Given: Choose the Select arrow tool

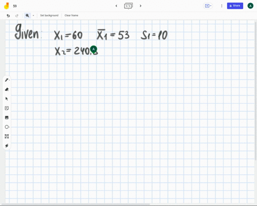Looking at the screenshot, I should point(7,99).
